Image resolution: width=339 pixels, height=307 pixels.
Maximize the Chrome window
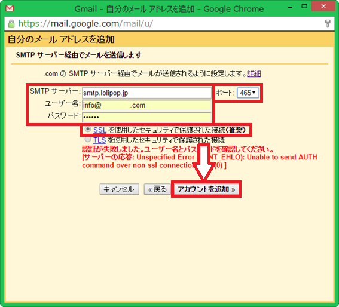(x=304, y=6)
